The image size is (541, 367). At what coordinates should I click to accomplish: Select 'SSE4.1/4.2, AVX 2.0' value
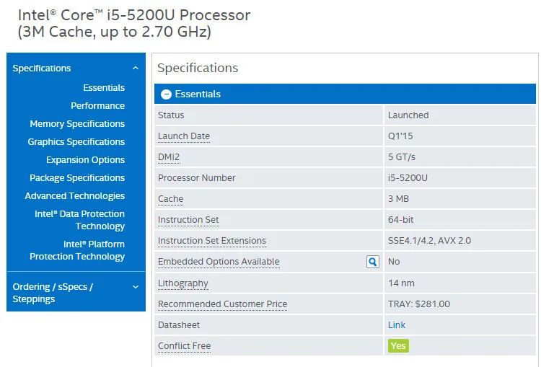(x=430, y=241)
